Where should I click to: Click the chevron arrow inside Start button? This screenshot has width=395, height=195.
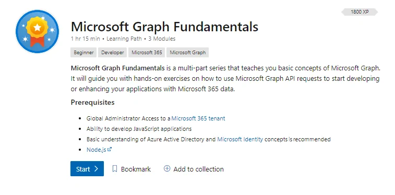tap(96, 168)
